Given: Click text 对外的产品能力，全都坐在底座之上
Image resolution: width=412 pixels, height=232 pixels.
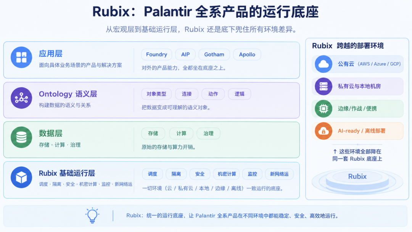Looking at the screenshot, I should pos(183,68).
